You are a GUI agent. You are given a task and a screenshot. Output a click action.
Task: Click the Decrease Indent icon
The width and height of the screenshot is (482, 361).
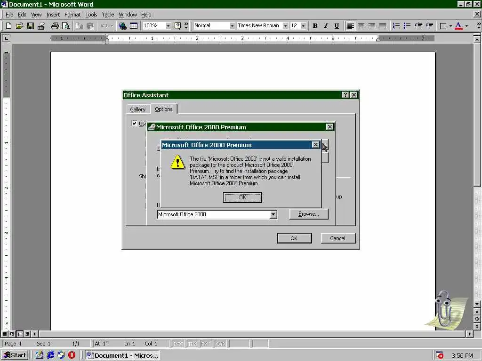pos(418,26)
